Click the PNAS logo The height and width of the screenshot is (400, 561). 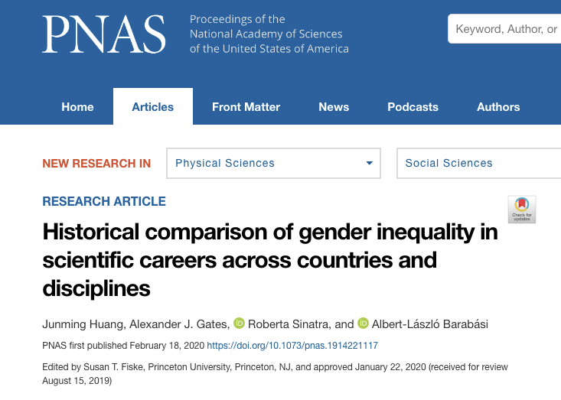pyautogui.click(x=104, y=34)
